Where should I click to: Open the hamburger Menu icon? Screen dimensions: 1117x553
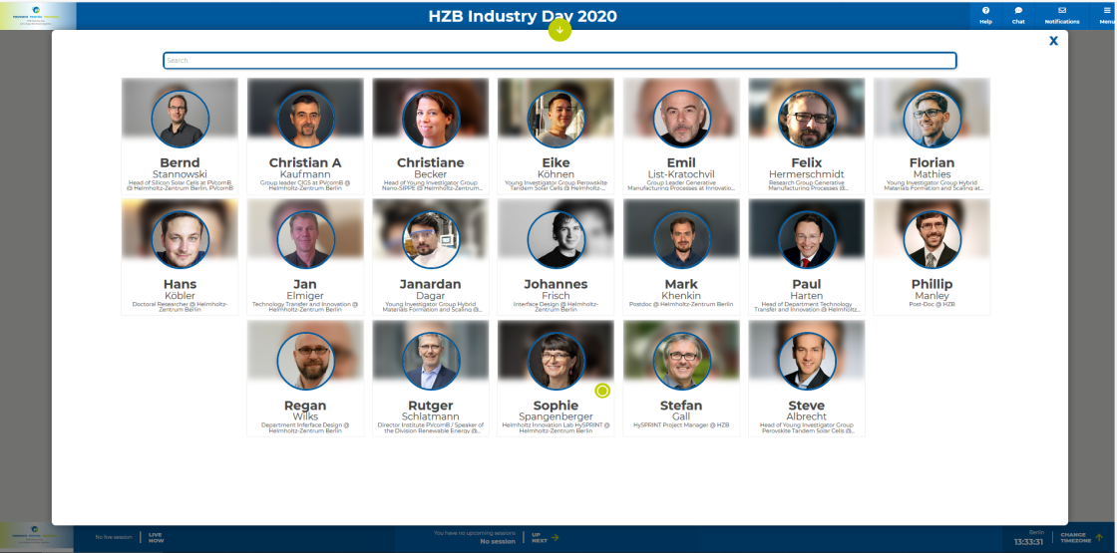click(x=1107, y=10)
